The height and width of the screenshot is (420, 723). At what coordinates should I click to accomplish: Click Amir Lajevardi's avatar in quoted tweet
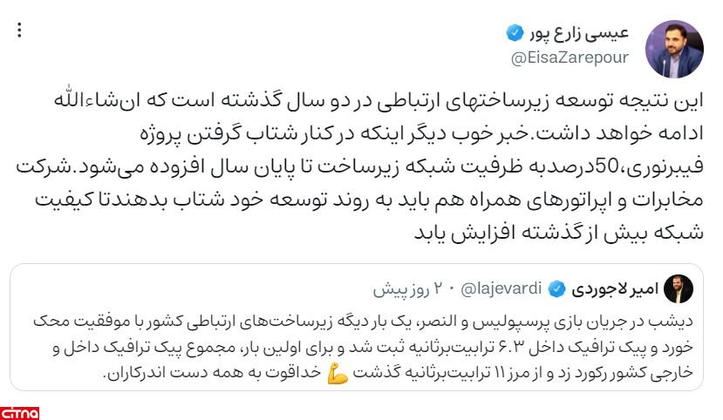[679, 288]
